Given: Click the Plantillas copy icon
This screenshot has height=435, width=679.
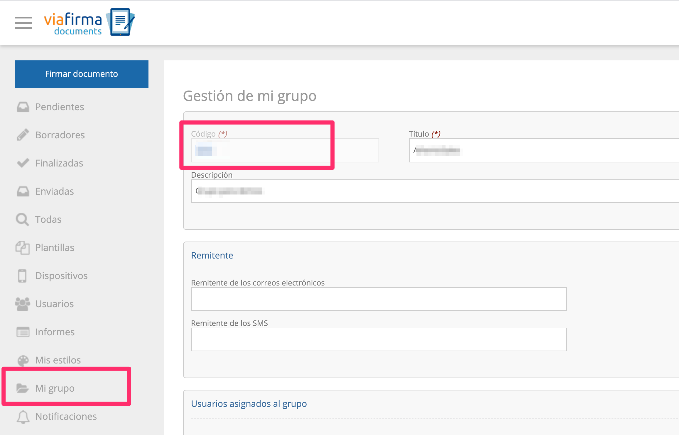Looking at the screenshot, I should (23, 248).
